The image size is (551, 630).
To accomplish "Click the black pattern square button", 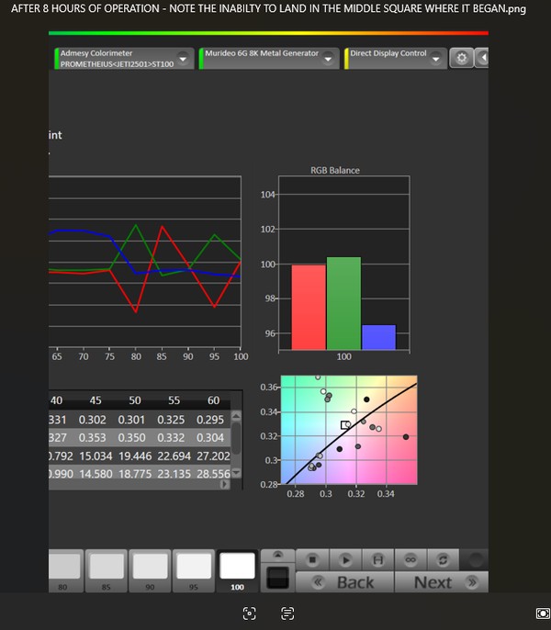I will [277, 578].
